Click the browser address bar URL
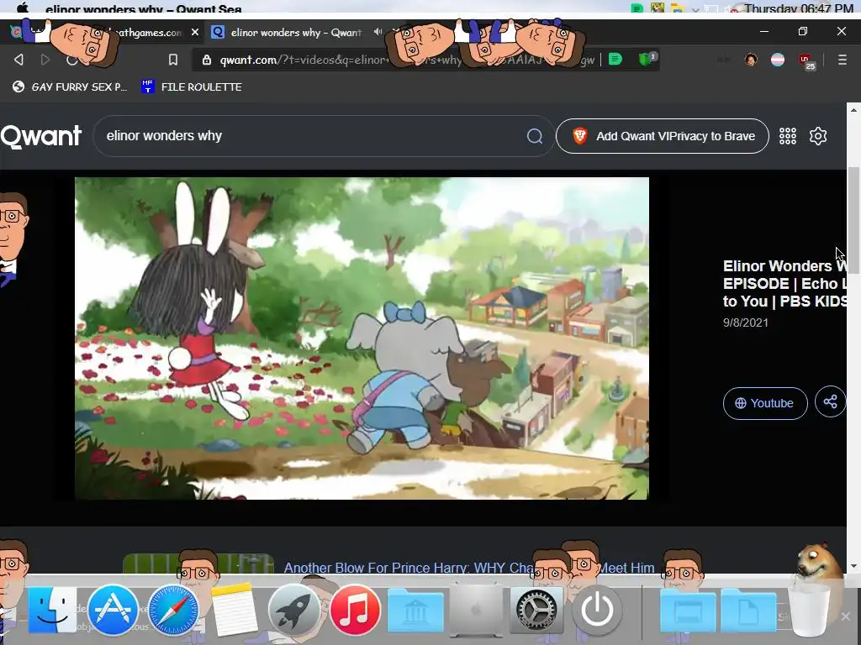This screenshot has height=645, width=861. coord(406,60)
